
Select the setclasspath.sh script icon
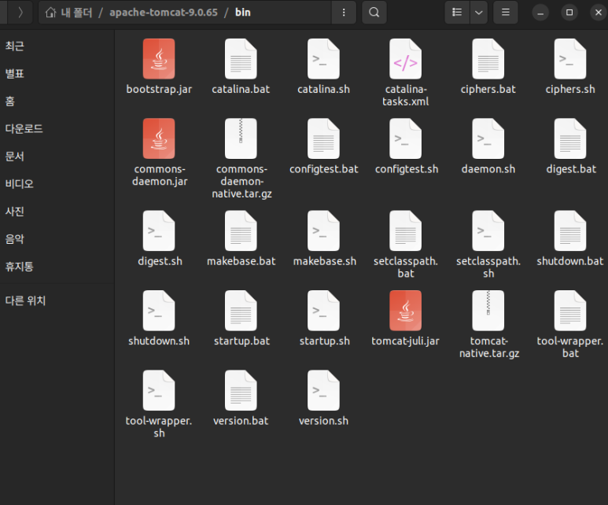tap(488, 231)
